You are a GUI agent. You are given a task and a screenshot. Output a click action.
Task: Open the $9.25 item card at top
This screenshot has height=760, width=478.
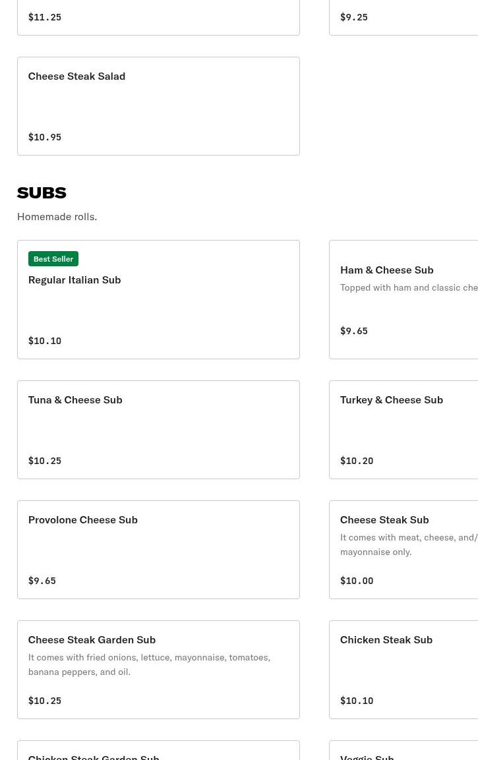pos(403,17)
